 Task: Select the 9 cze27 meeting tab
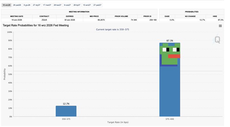click(67, 5)
